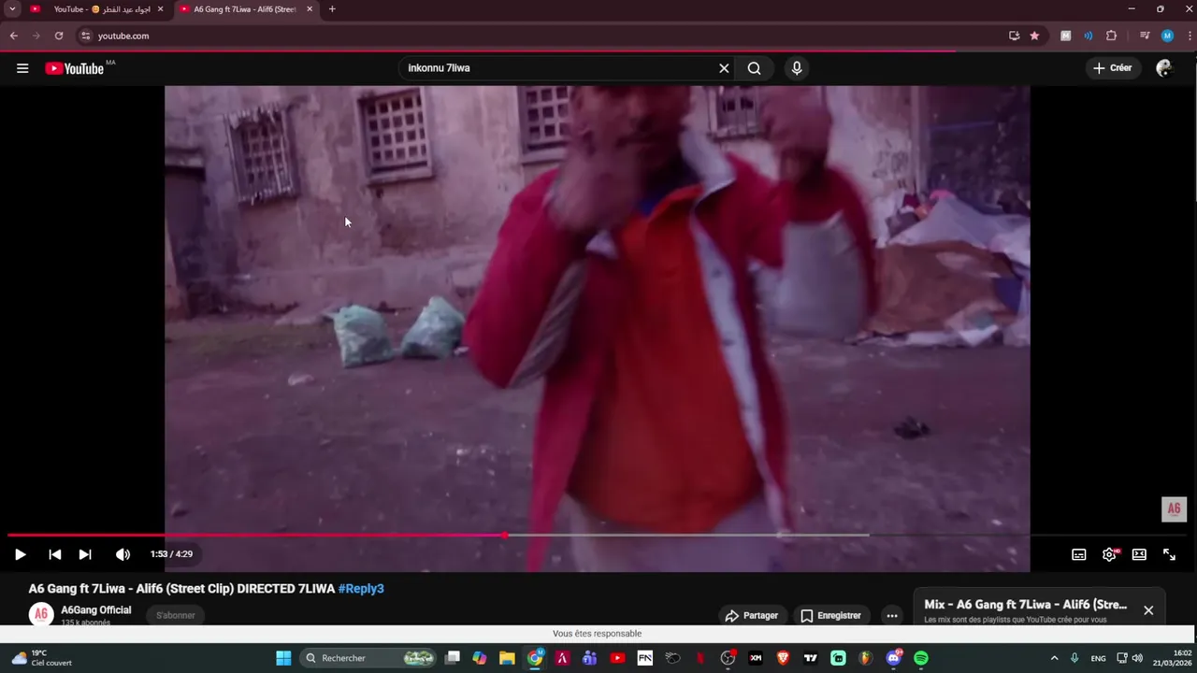Open the media controls icon

(x=1144, y=36)
